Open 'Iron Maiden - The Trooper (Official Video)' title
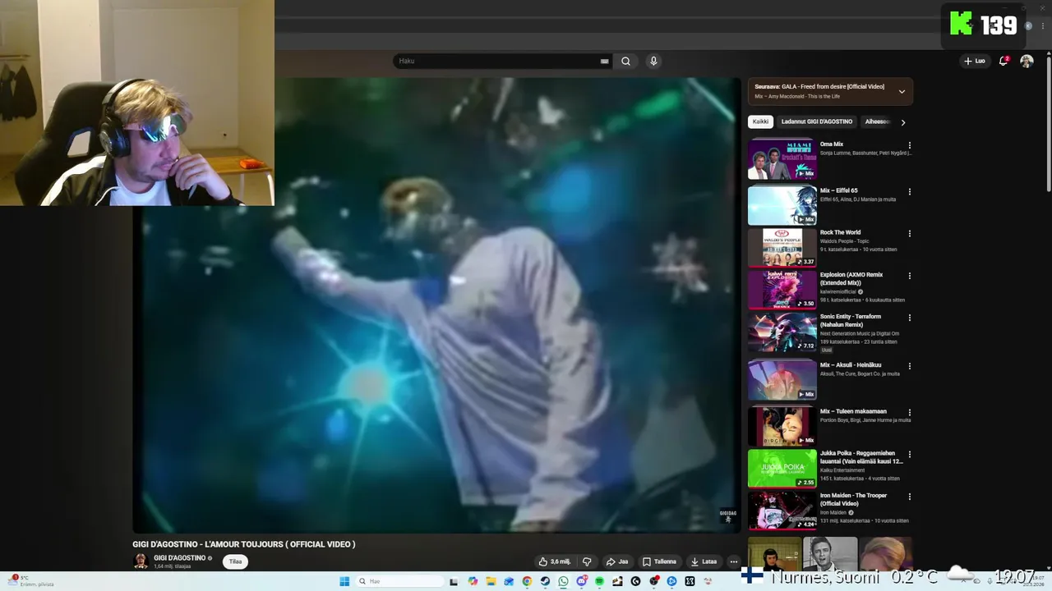The height and width of the screenshot is (591, 1052). (853, 499)
